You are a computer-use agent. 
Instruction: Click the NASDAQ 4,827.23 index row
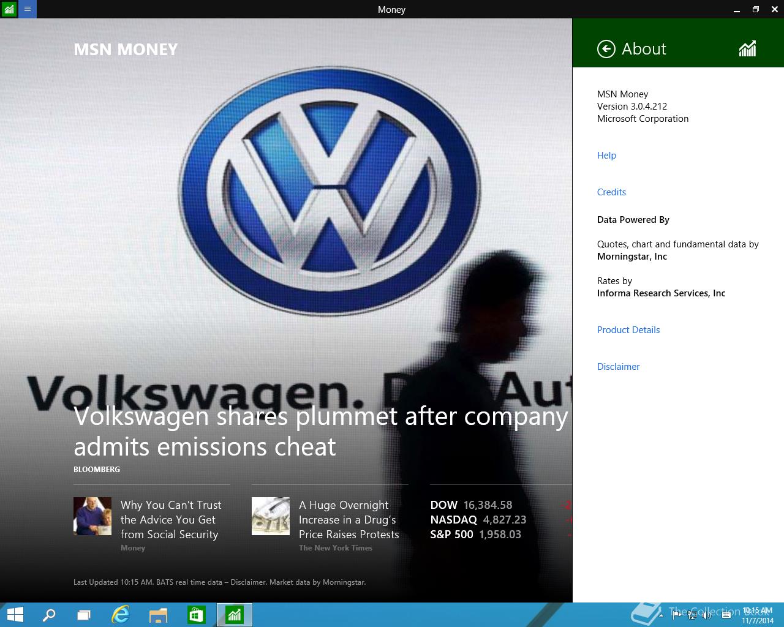(x=478, y=520)
